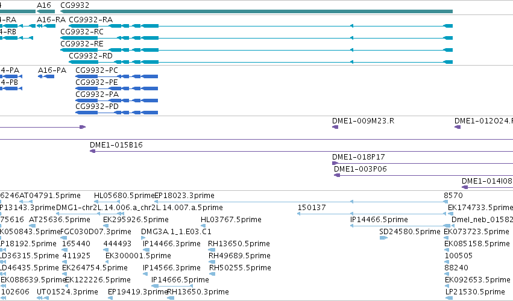Image resolution: width=513 pixels, height=301 pixels.
Task: Open the CG9932-RE transcript feature
Action: tap(257, 50)
